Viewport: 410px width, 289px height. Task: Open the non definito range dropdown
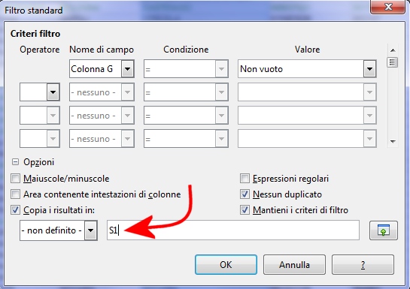coord(91,230)
